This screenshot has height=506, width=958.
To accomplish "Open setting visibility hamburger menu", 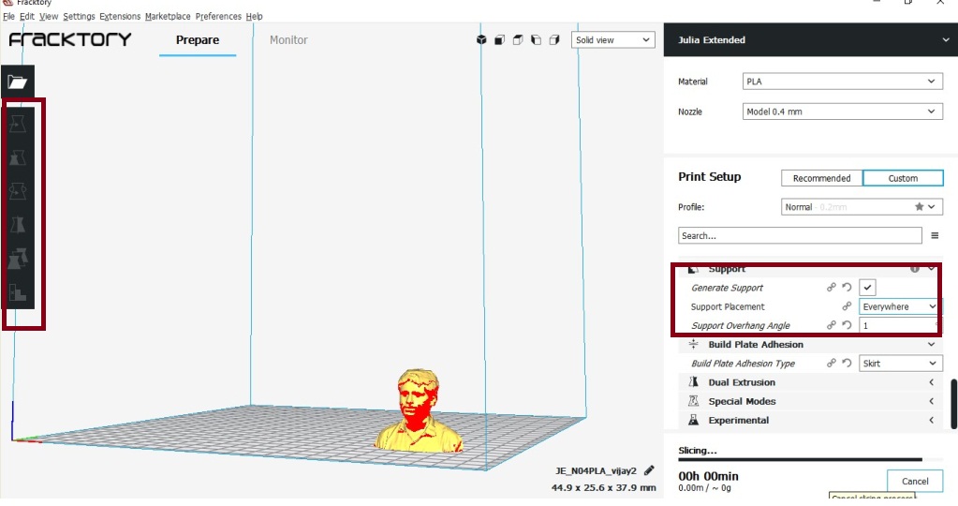I will [x=935, y=235].
